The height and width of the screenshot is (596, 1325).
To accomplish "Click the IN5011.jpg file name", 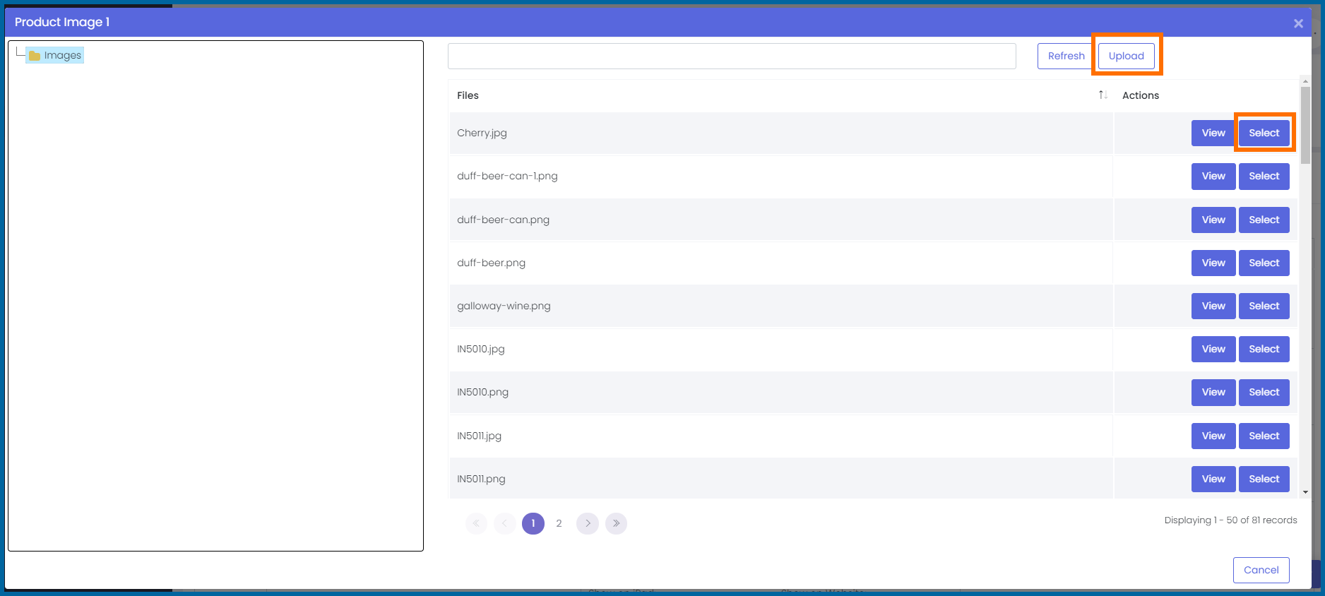I will [479, 436].
